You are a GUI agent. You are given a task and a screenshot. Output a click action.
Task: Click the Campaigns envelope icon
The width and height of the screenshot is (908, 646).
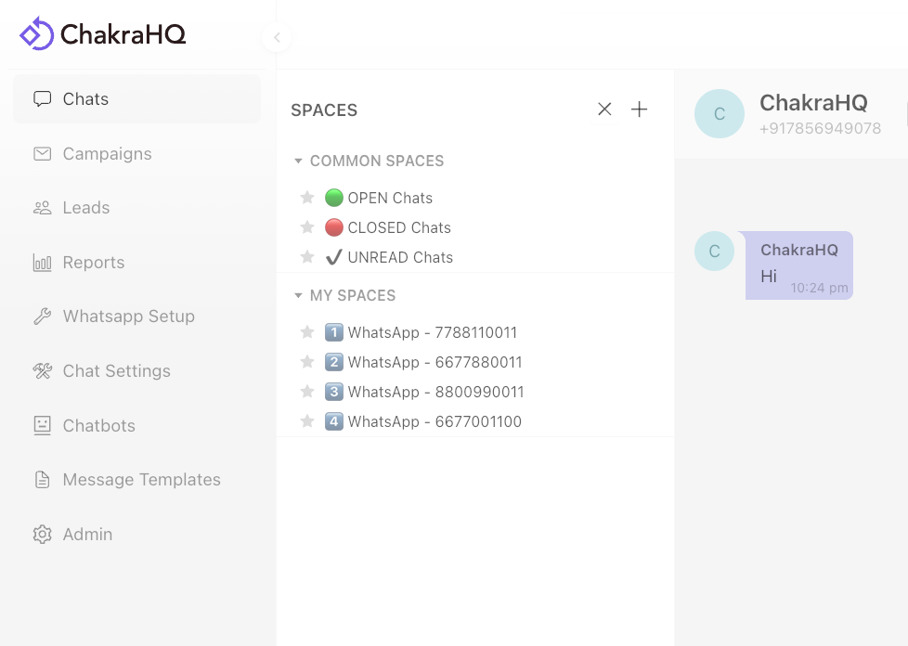(x=43, y=153)
